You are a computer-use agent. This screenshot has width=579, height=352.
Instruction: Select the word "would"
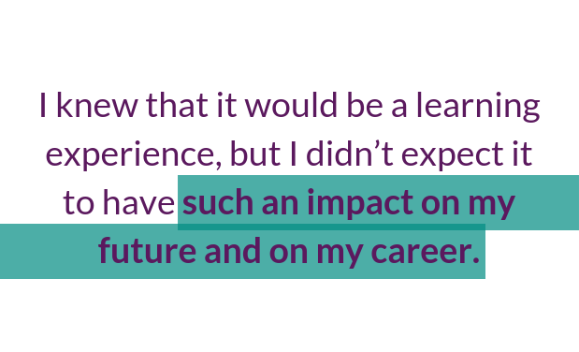click(291, 105)
